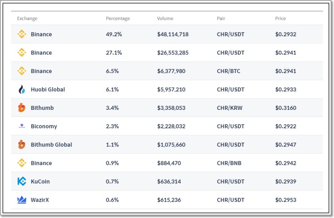
Task: Click the $5,957,210 volume value
Action: click(171, 89)
